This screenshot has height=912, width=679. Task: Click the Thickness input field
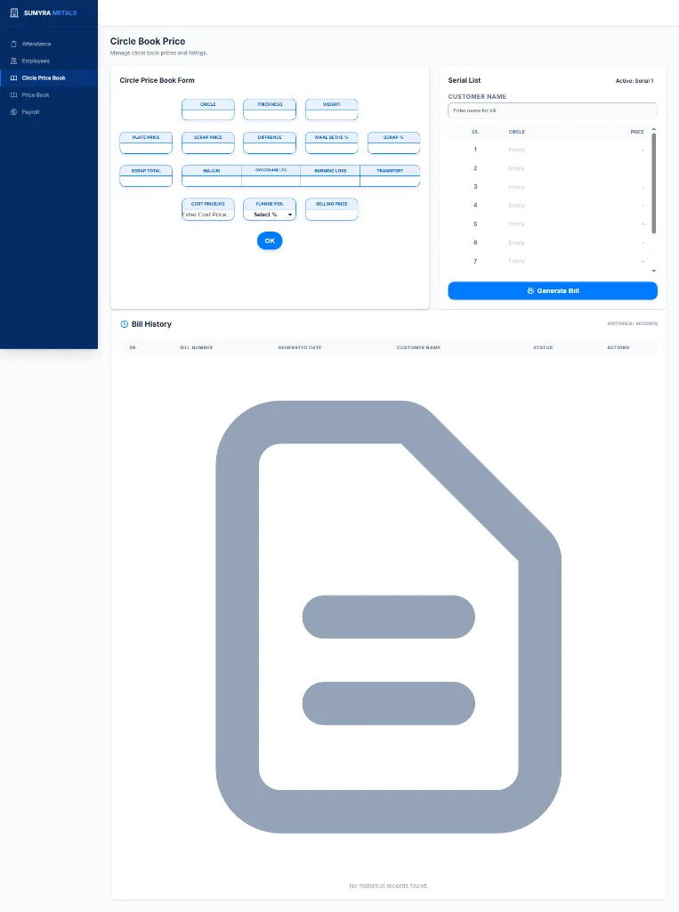tap(270, 114)
